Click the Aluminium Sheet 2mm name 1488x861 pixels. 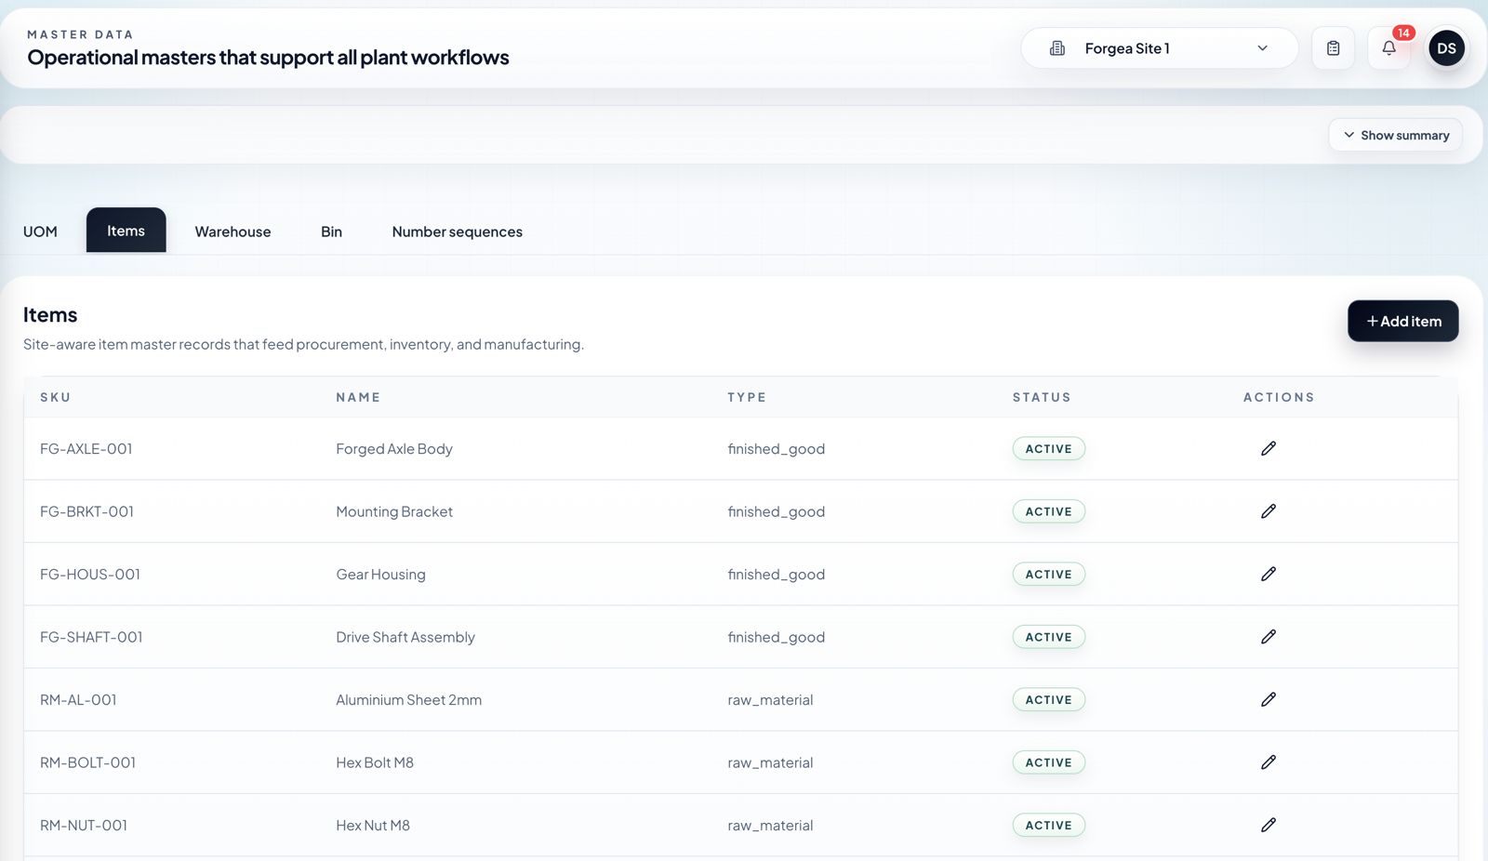tap(409, 699)
